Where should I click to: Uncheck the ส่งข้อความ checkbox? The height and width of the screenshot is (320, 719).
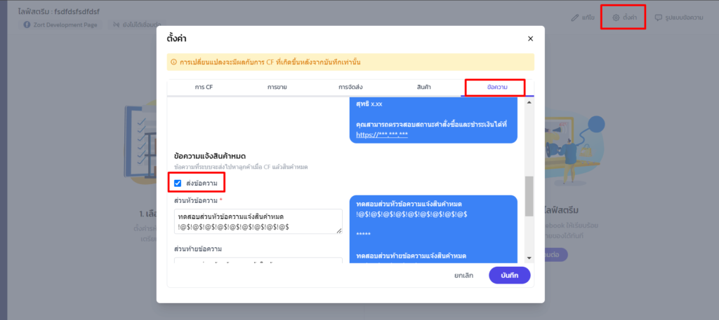pos(178,183)
